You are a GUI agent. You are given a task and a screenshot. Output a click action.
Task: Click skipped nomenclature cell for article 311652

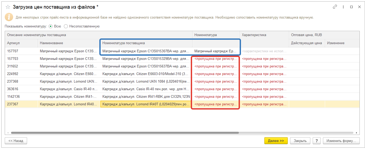[215, 66]
